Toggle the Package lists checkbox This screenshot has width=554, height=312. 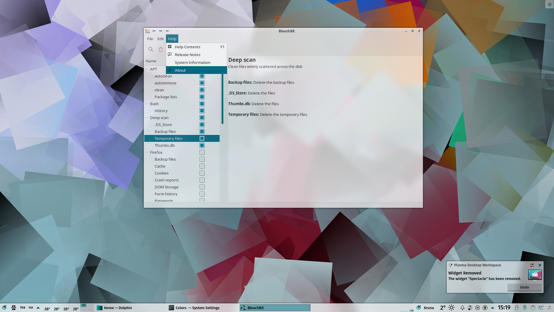tap(202, 97)
